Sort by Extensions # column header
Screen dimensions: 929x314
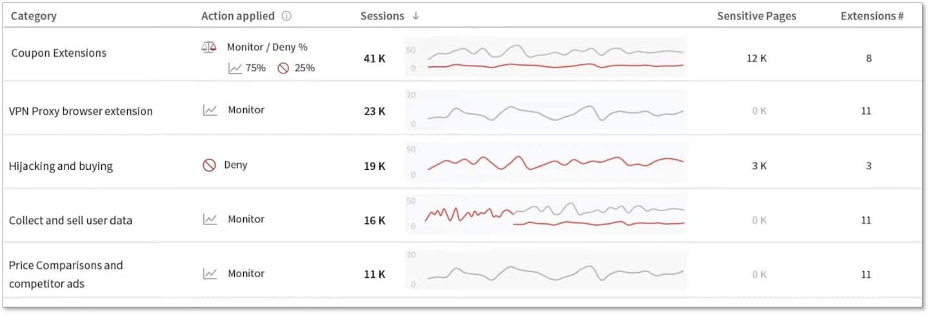click(x=872, y=16)
